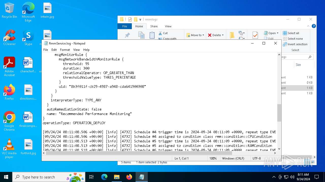Open VLC media player desktop shortcut
The image size is (325, 182).
click(9, 149)
